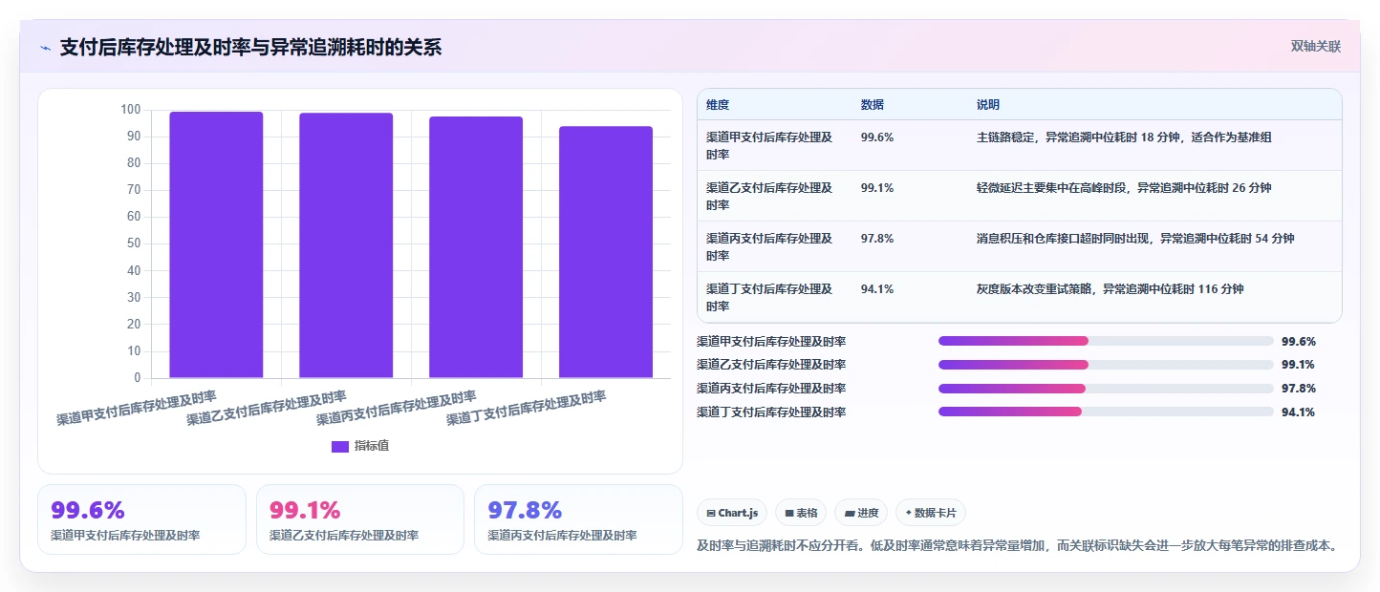Click 渠道丙 name in the table
Viewport: 1380px width, 592px height.
pyautogui.click(x=770, y=247)
